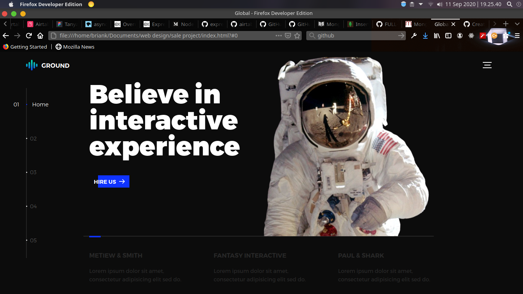Save page to Pocket icon

(288, 36)
